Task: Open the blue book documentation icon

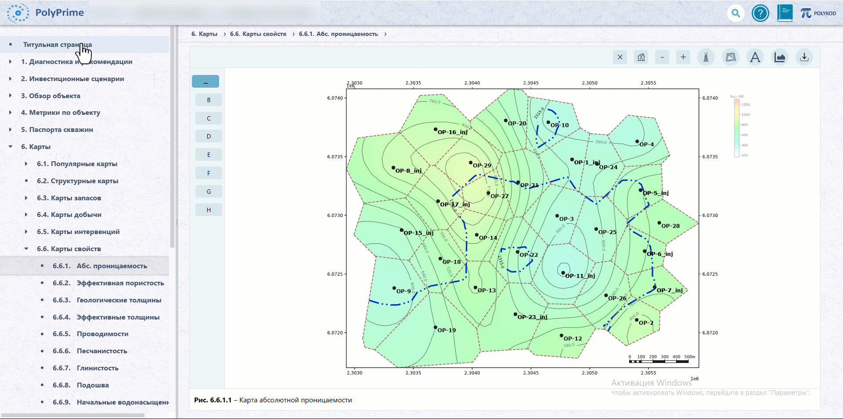Action: pyautogui.click(x=785, y=13)
